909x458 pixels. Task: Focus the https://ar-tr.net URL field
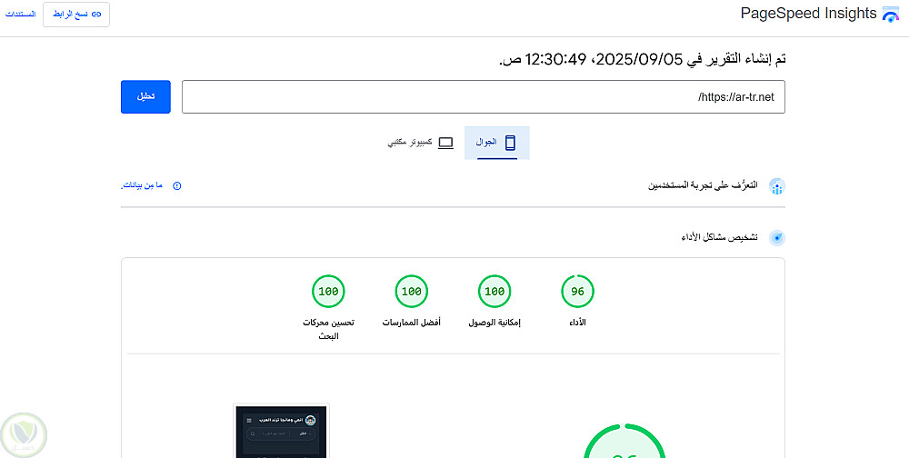coord(484,97)
